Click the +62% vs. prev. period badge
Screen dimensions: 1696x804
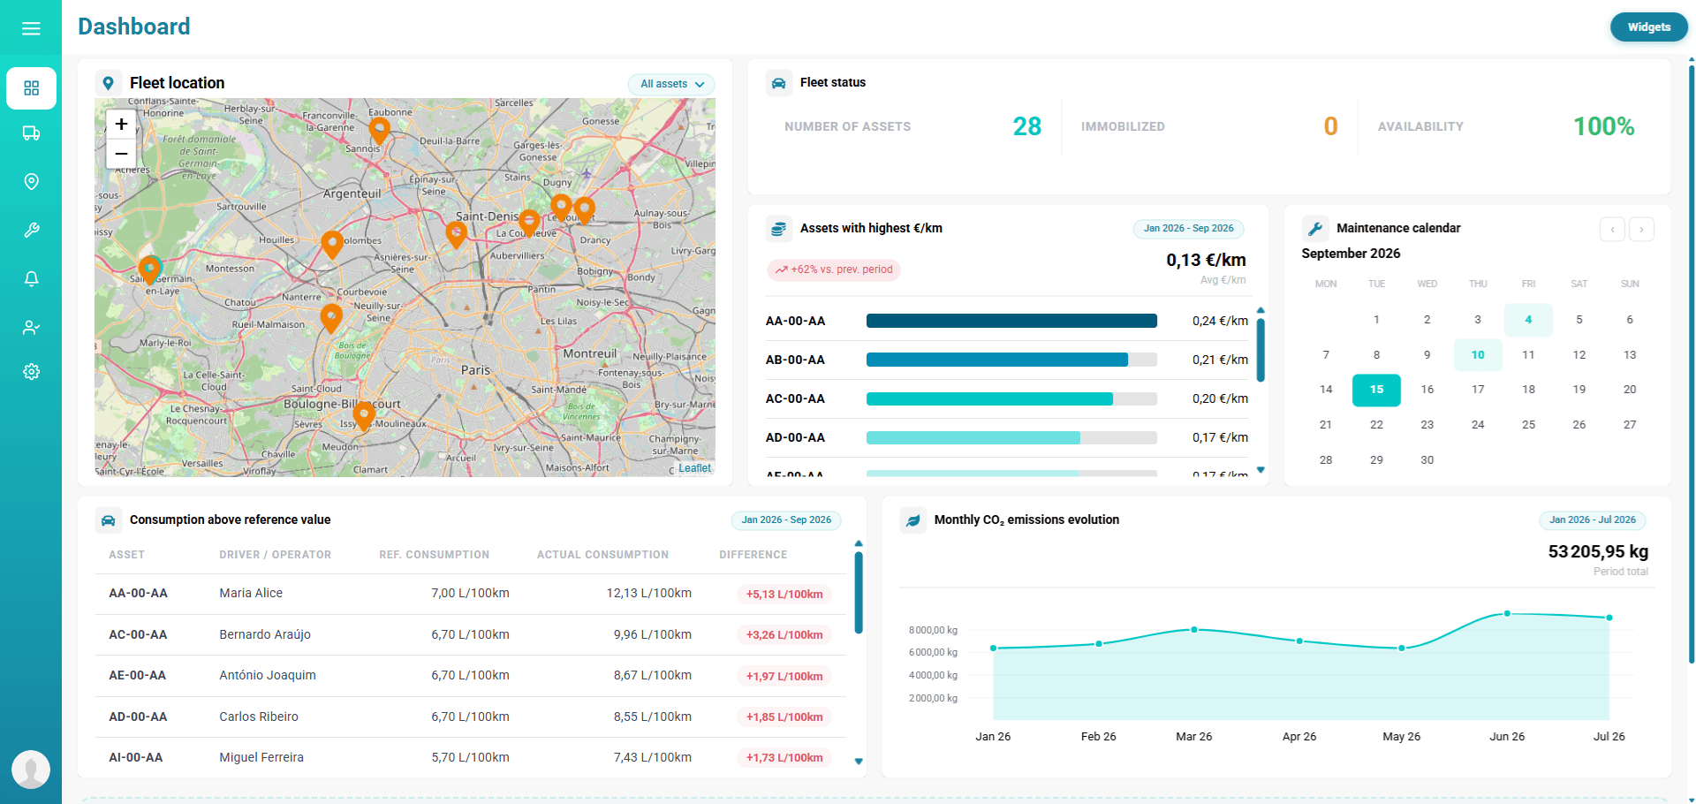click(x=834, y=269)
